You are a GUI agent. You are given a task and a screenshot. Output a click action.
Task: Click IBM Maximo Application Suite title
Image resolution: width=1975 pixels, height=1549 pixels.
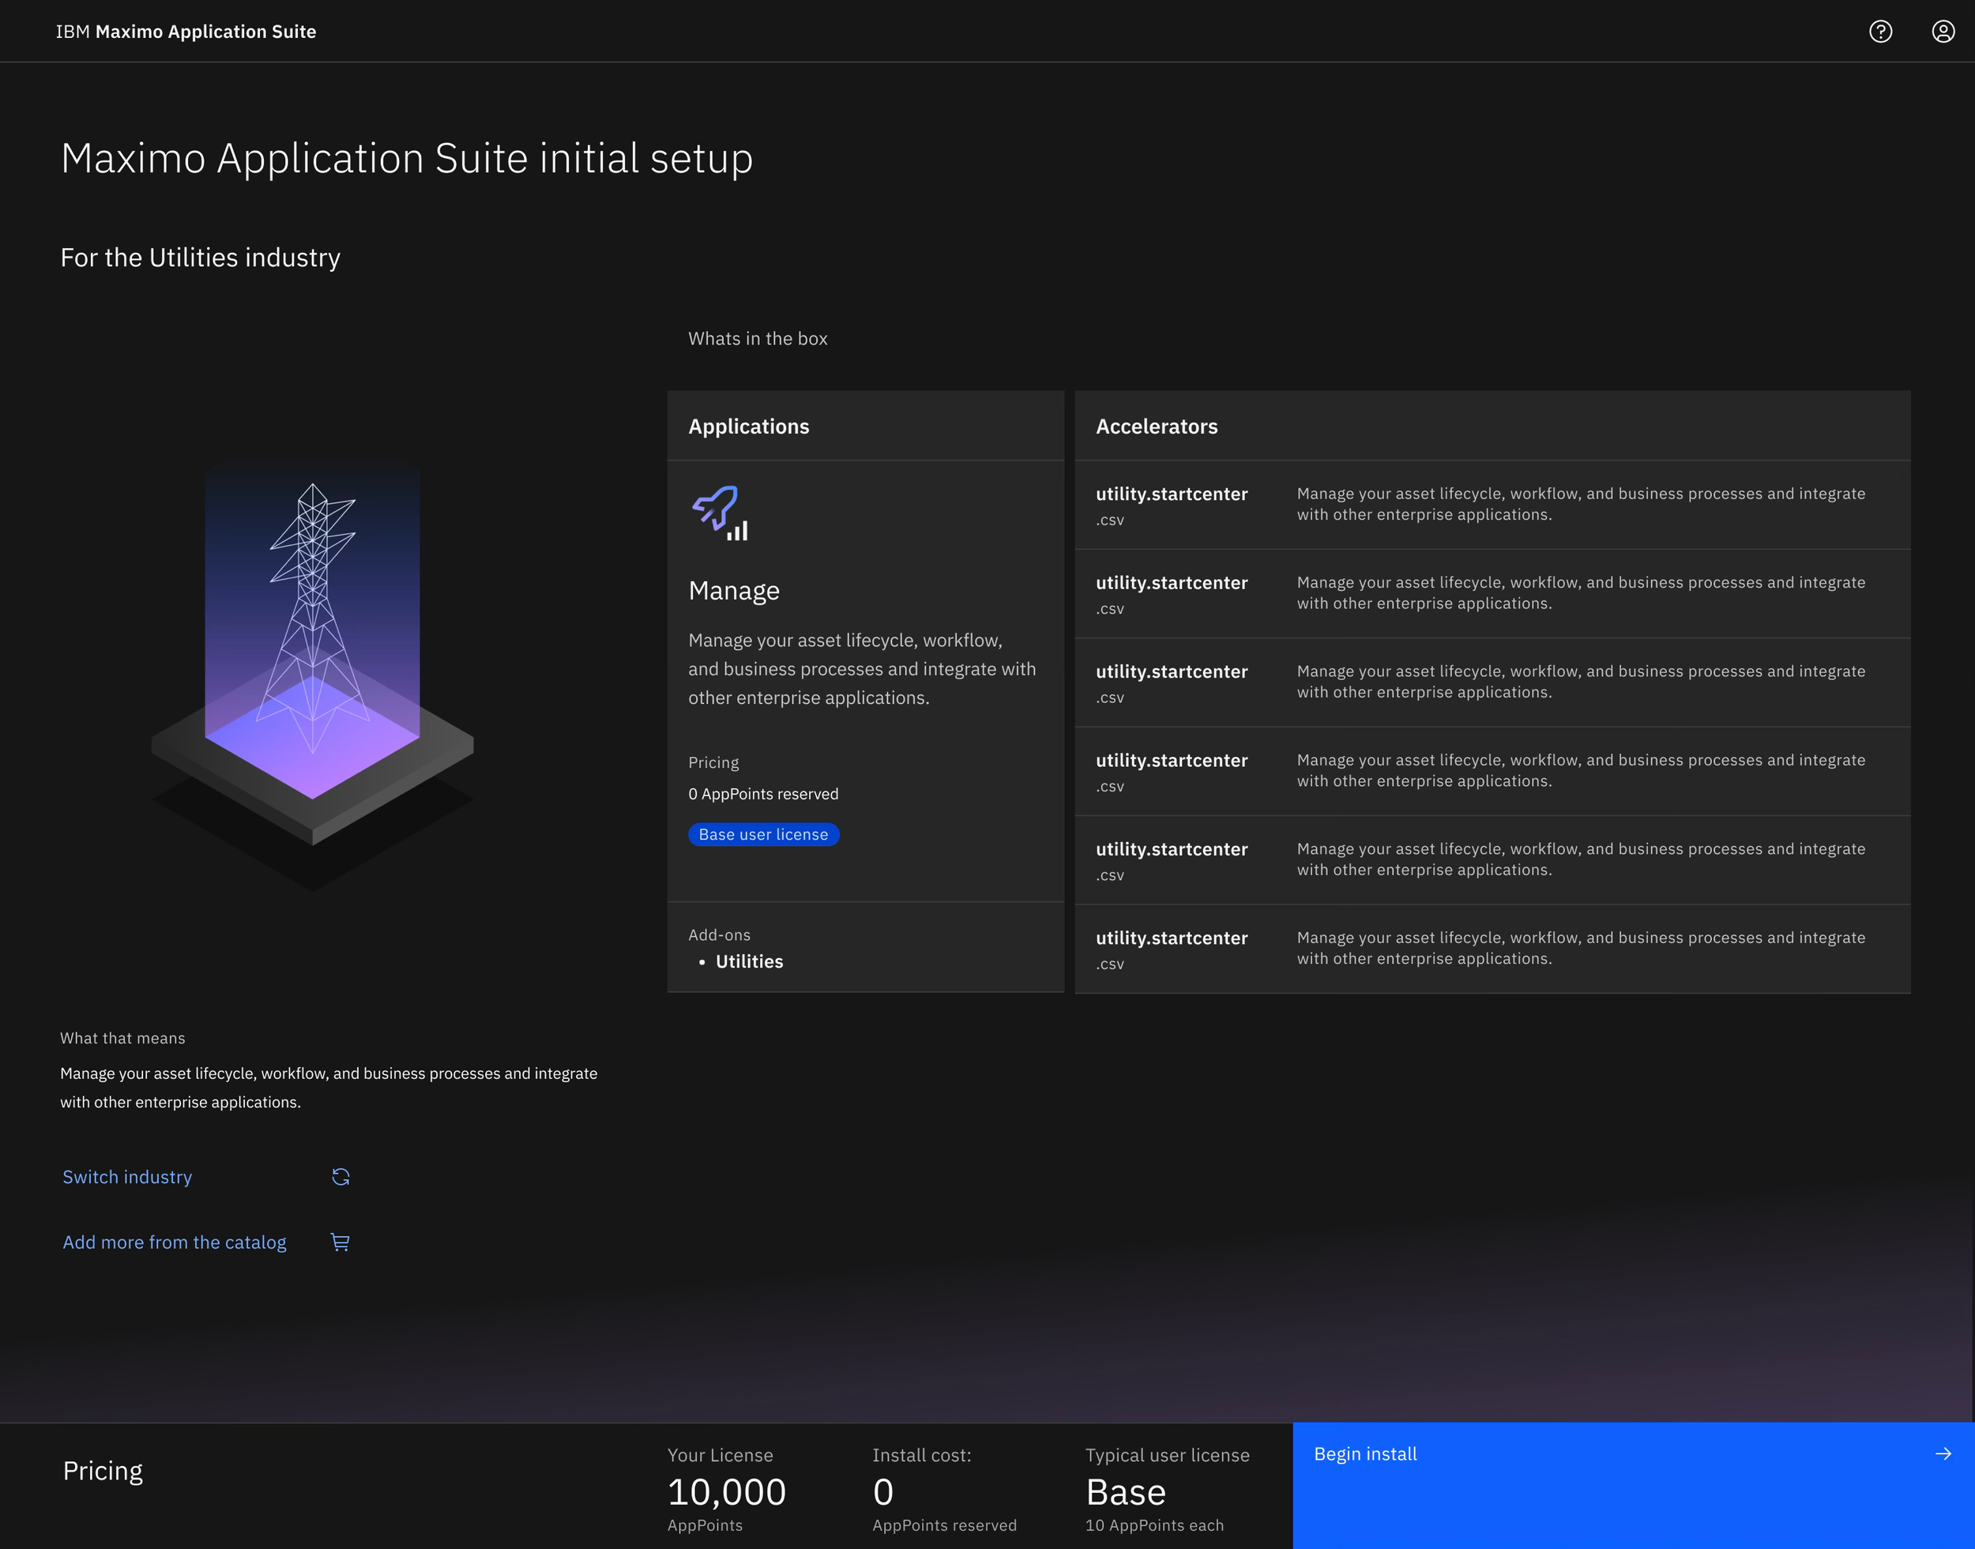pos(186,32)
